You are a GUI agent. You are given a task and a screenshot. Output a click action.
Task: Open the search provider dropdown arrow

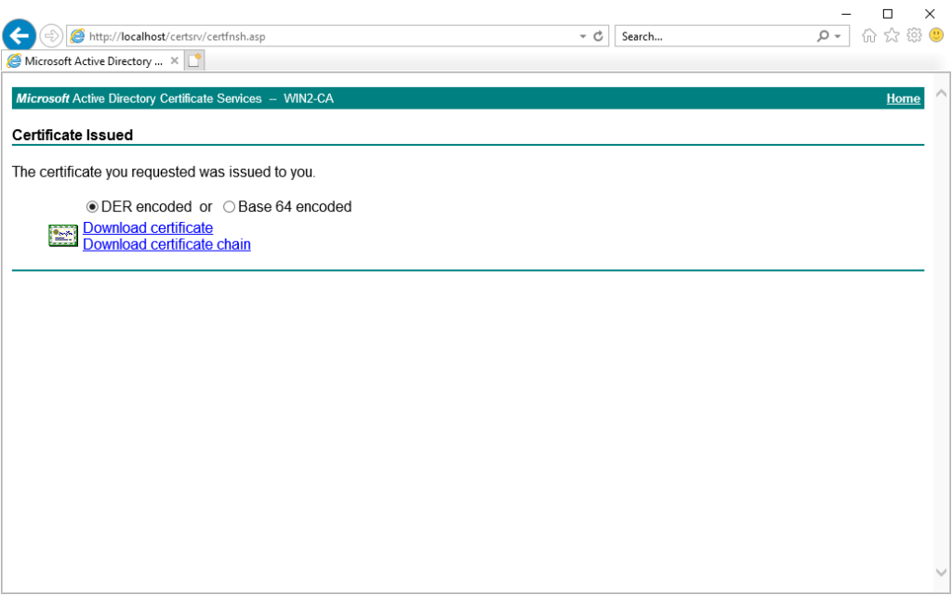pos(838,37)
